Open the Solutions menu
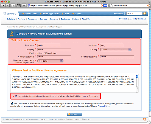The image size is (151, 124). (x=11, y=19)
